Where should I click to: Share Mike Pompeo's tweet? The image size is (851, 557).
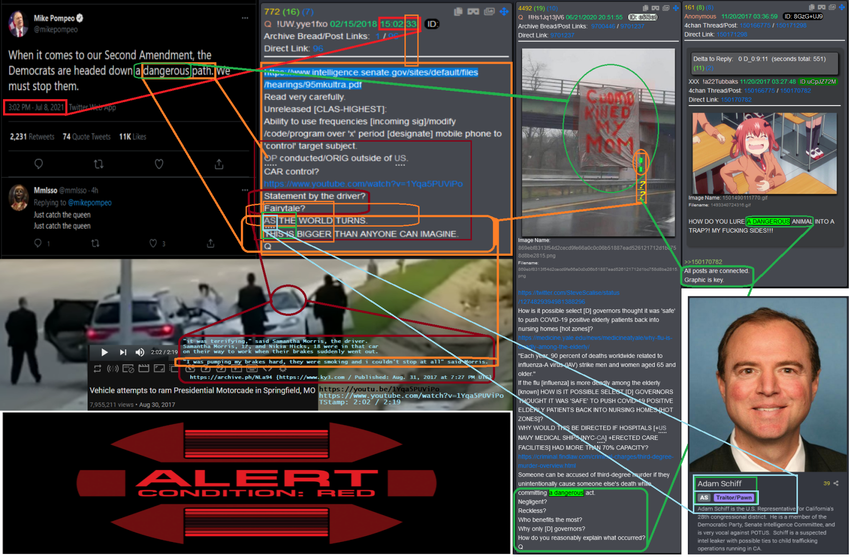[219, 164]
